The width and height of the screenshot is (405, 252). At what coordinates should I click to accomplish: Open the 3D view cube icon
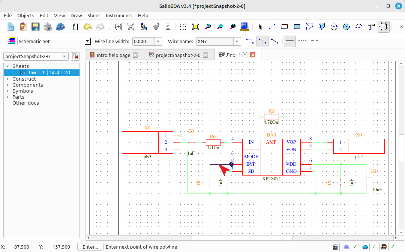tap(244, 27)
